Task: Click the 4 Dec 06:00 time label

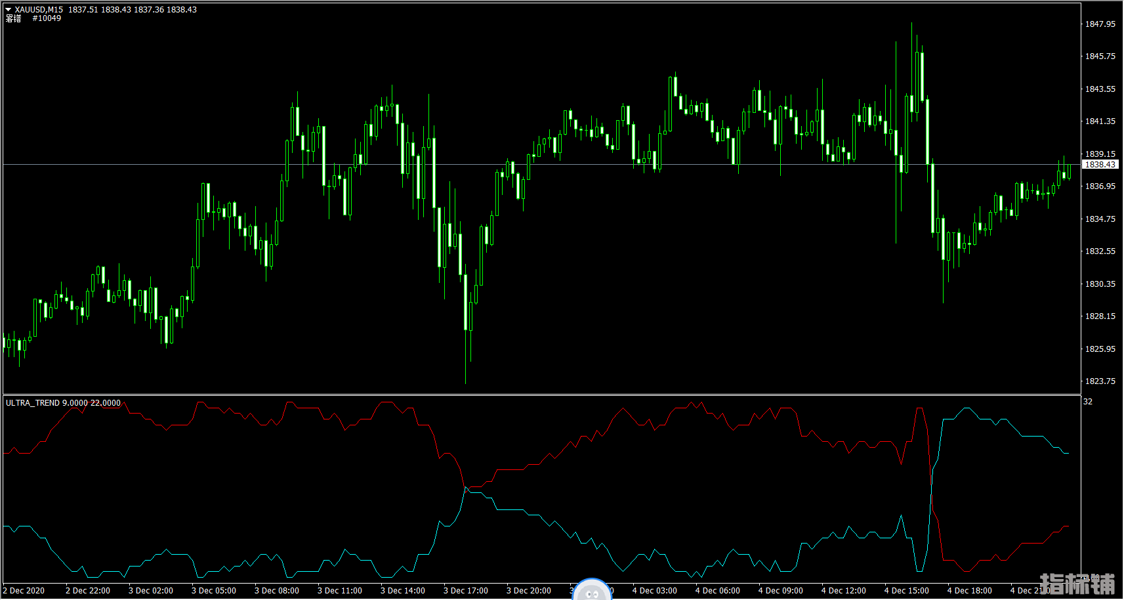Action: (x=718, y=591)
